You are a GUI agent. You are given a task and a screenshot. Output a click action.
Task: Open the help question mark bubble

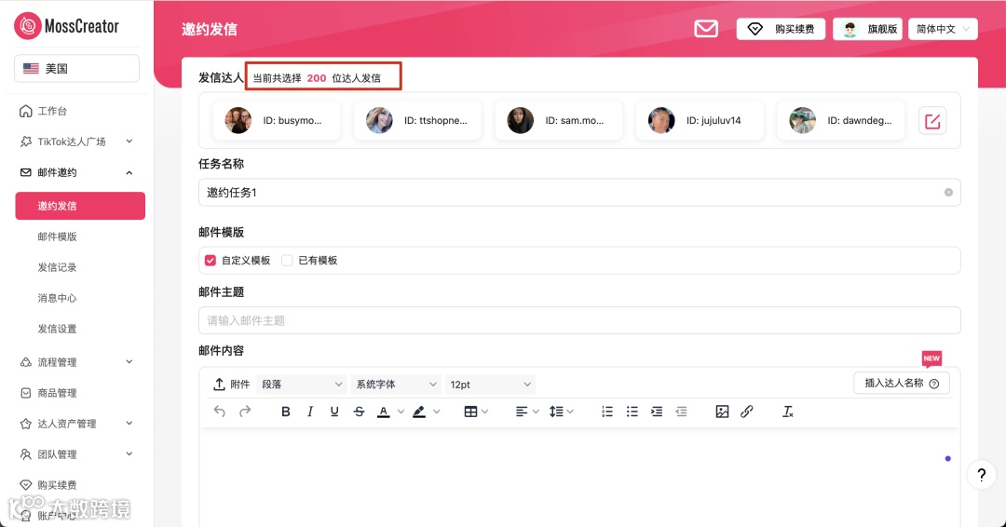click(x=981, y=475)
